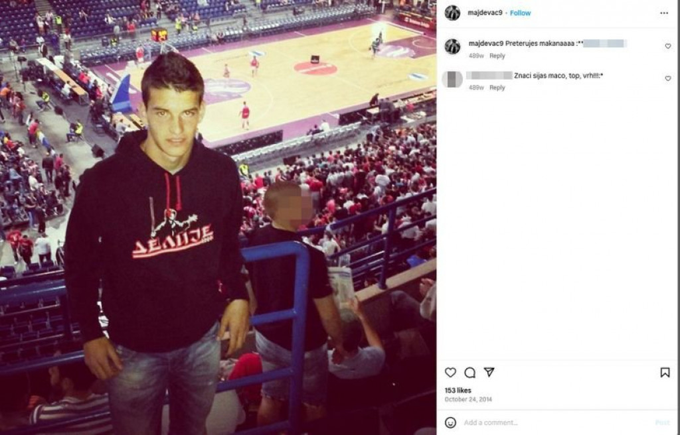
Task: Open the emoji picker smiley icon
Action: pos(451,422)
